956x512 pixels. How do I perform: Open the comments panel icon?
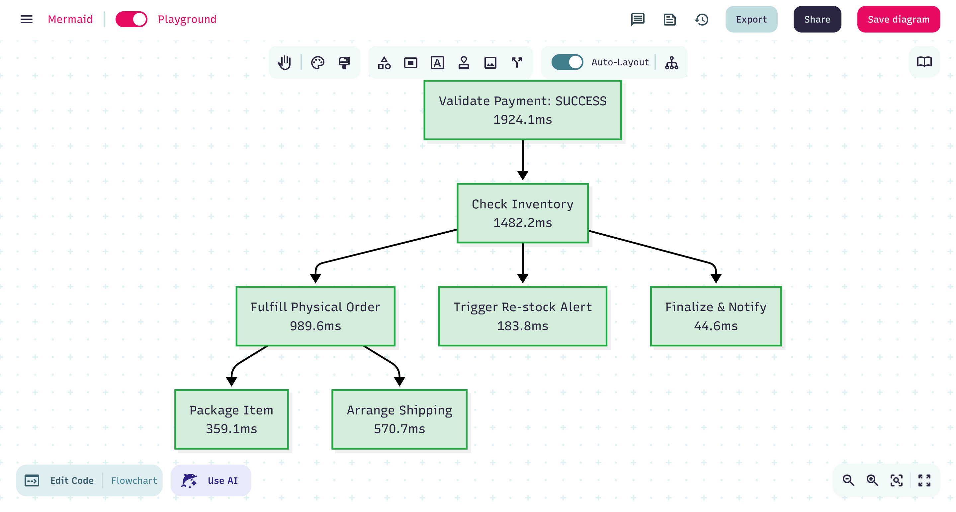(x=637, y=19)
